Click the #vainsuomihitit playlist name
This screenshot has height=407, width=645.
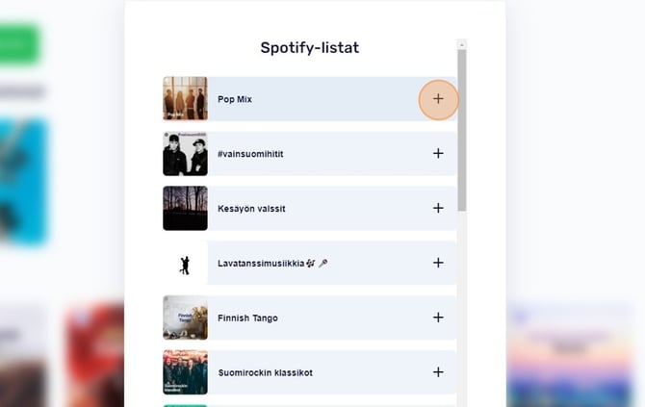point(250,154)
